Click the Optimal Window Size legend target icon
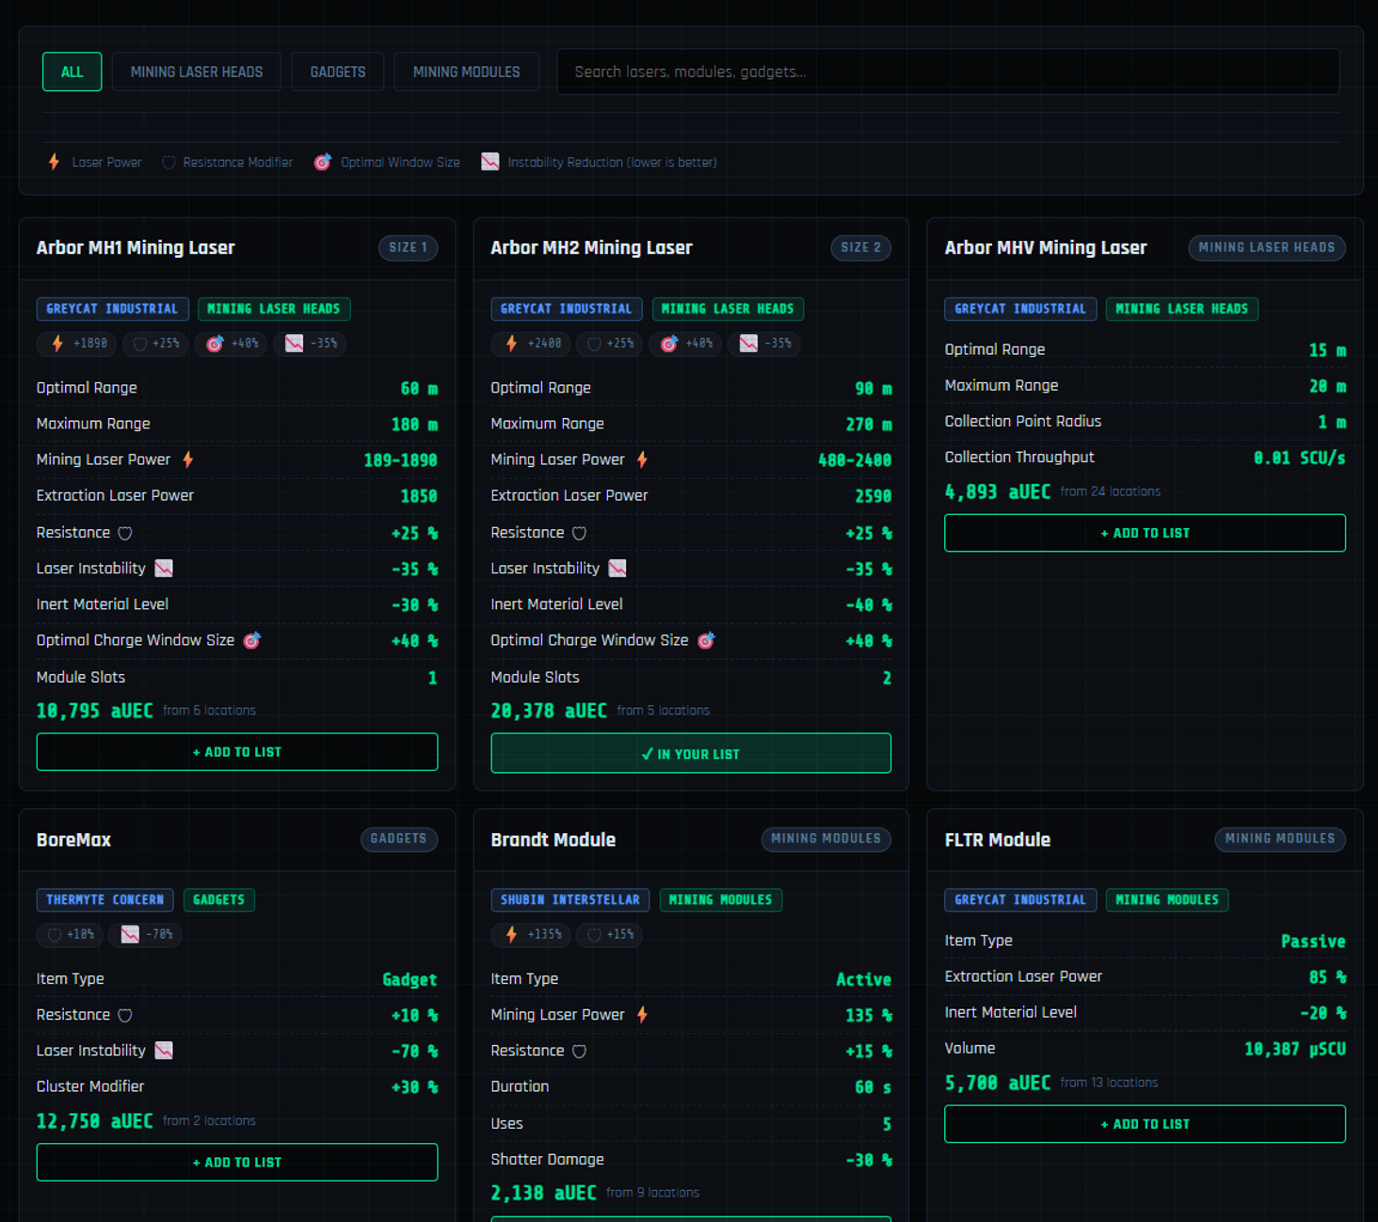 pos(322,162)
